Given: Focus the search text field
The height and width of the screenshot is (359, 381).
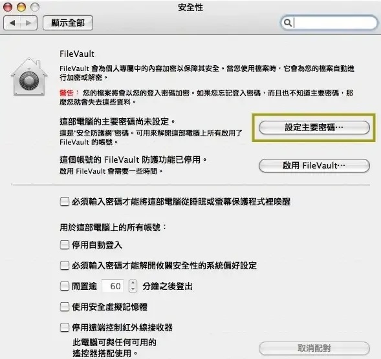Looking at the screenshot, I should pos(329,23).
